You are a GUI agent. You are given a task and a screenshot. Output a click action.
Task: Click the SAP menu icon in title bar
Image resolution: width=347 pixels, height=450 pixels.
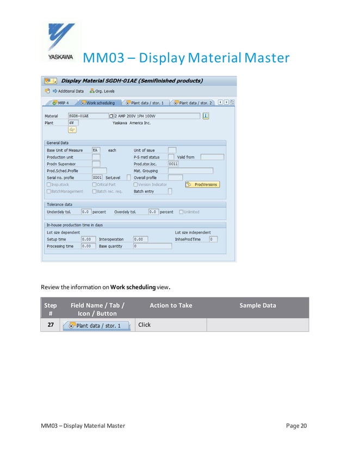click(51, 81)
